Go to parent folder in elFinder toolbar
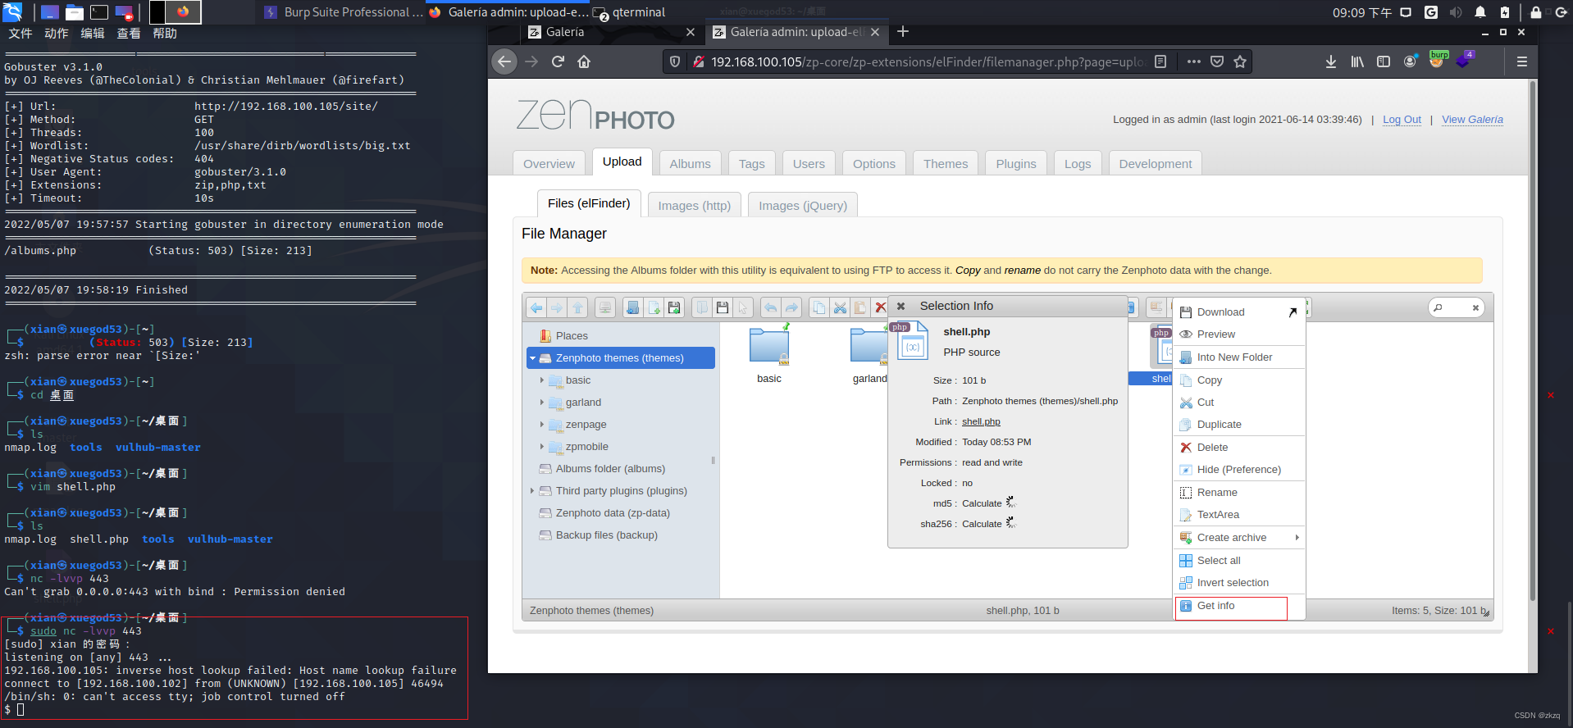This screenshot has height=728, width=1573. (578, 307)
